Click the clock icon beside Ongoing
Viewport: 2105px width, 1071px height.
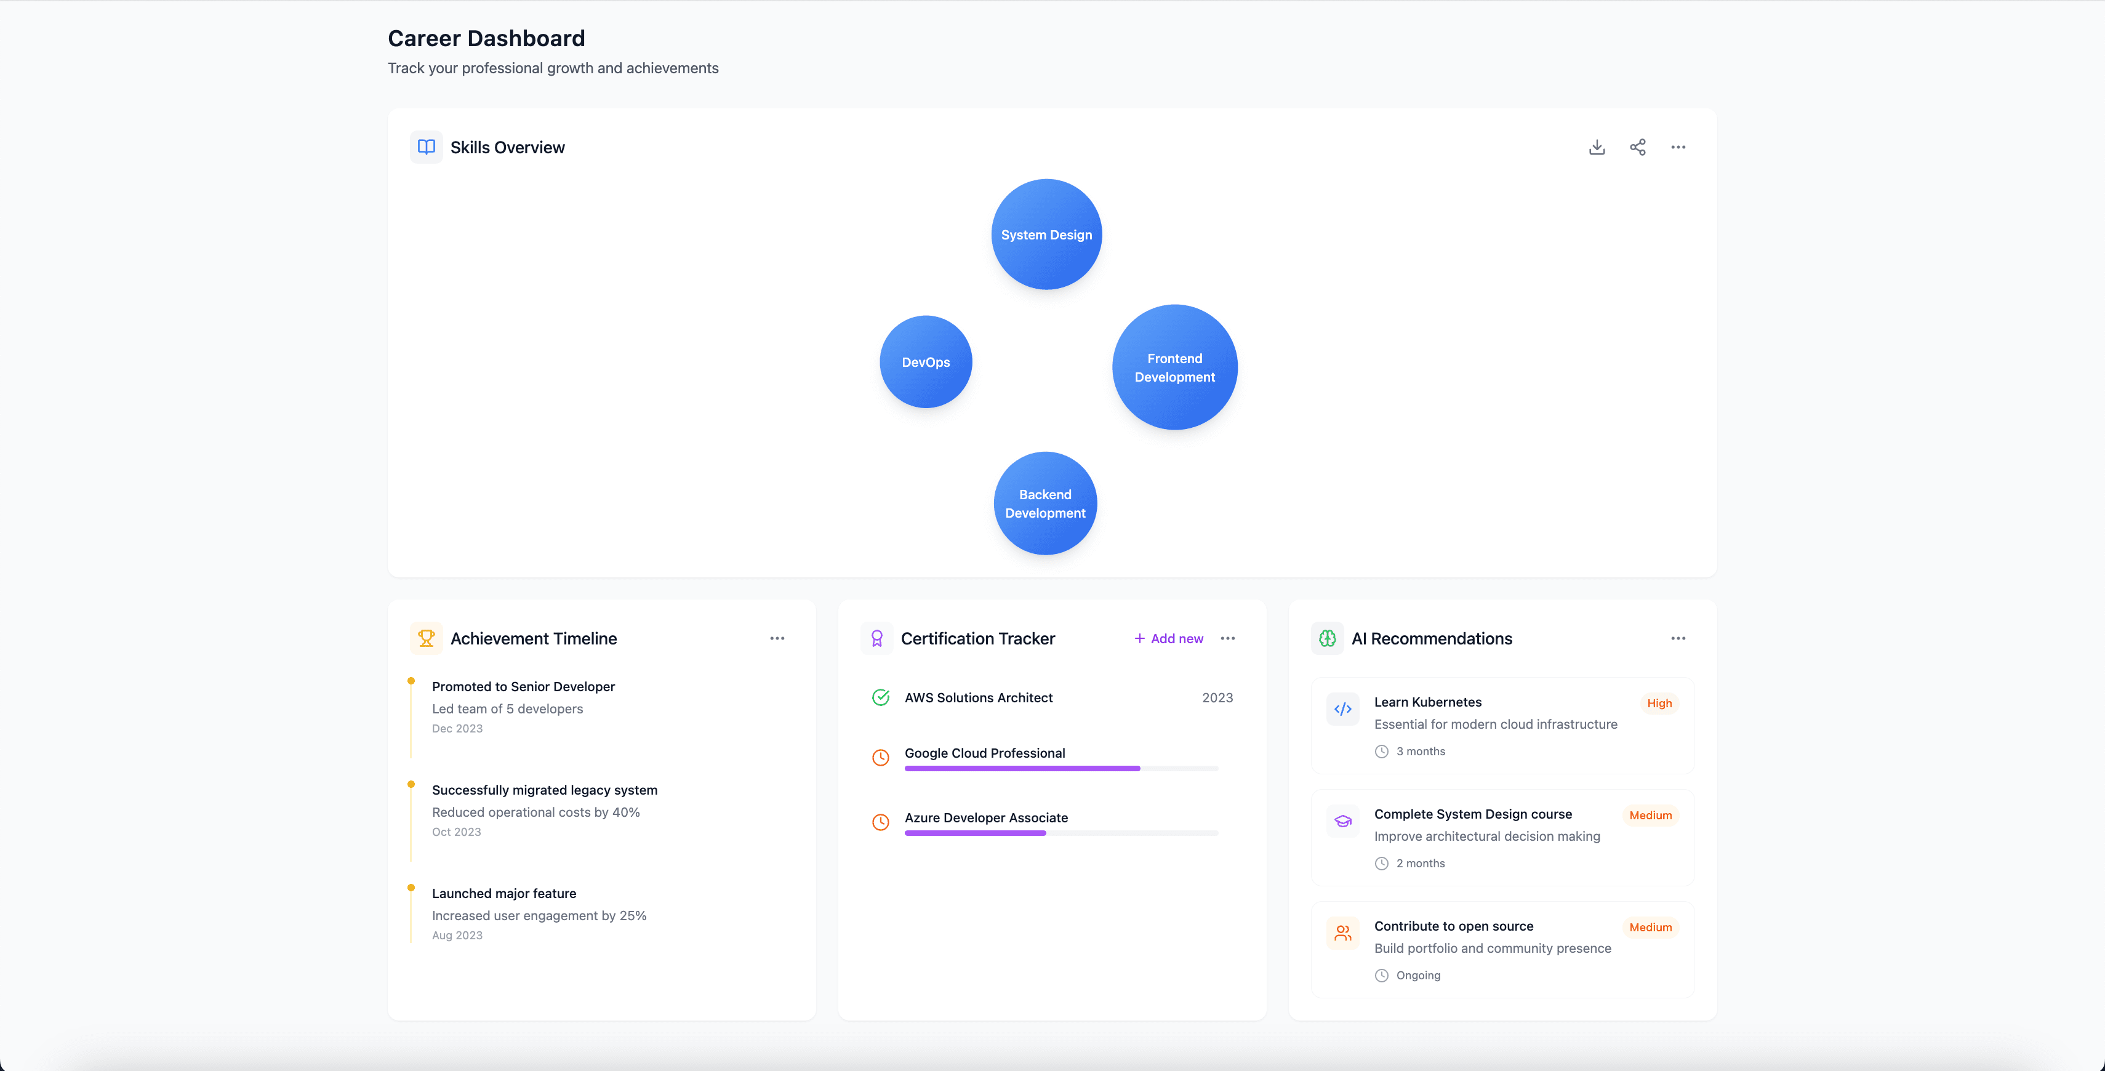1381,976
